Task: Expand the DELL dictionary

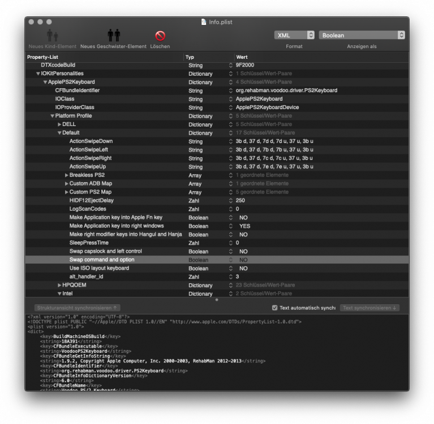Action: pyautogui.click(x=59, y=124)
